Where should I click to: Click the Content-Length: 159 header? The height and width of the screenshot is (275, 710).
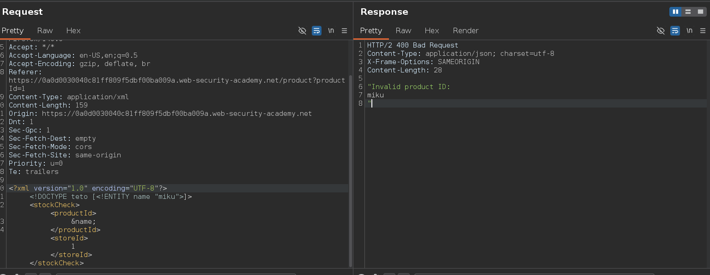[x=48, y=105]
